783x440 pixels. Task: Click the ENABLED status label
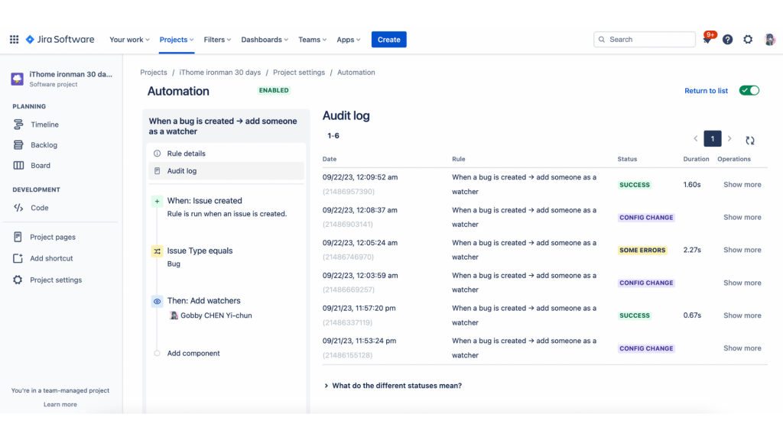[x=274, y=90]
